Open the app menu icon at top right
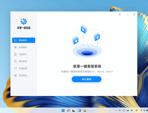 pyautogui.click(x=120, y=14)
